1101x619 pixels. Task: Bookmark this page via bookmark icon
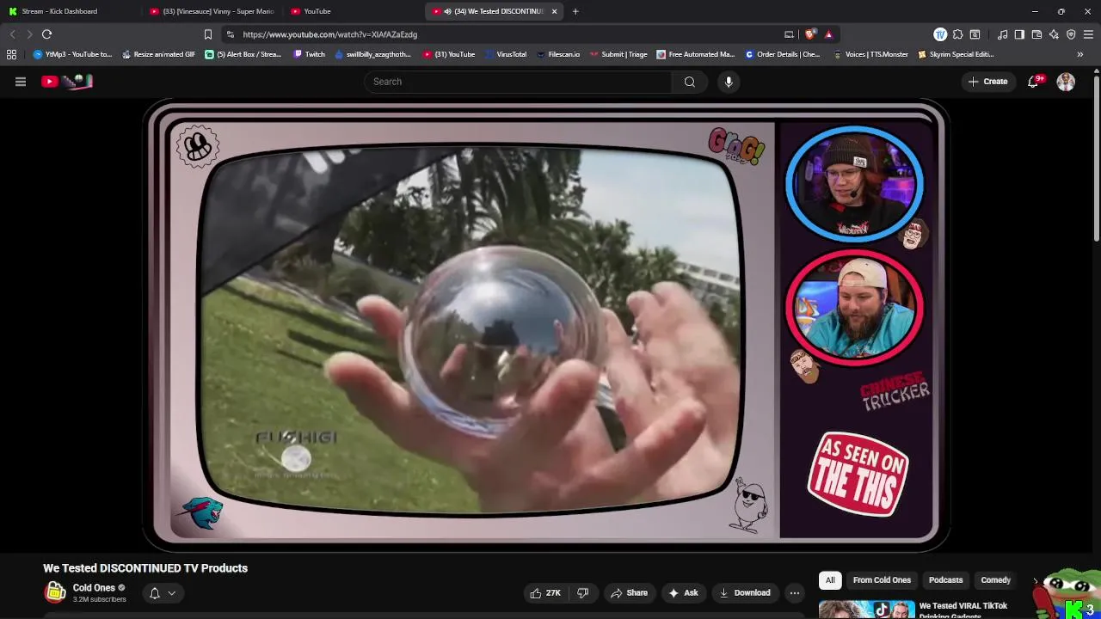207,34
